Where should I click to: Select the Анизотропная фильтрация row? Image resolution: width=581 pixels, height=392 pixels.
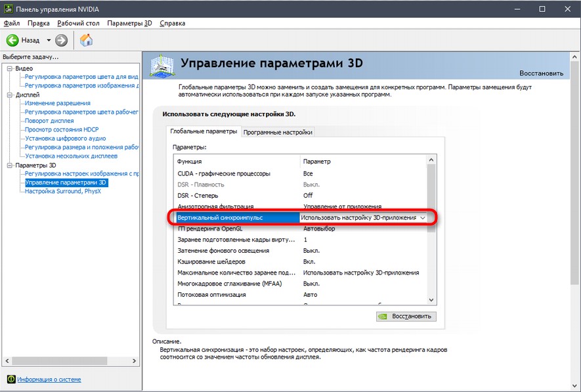(x=300, y=206)
